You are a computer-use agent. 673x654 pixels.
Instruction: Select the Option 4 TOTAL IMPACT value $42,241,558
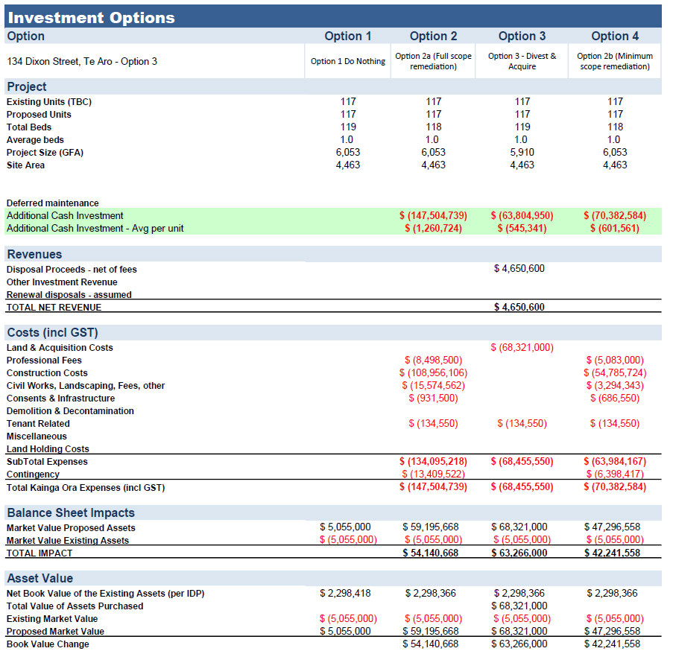pos(612,553)
